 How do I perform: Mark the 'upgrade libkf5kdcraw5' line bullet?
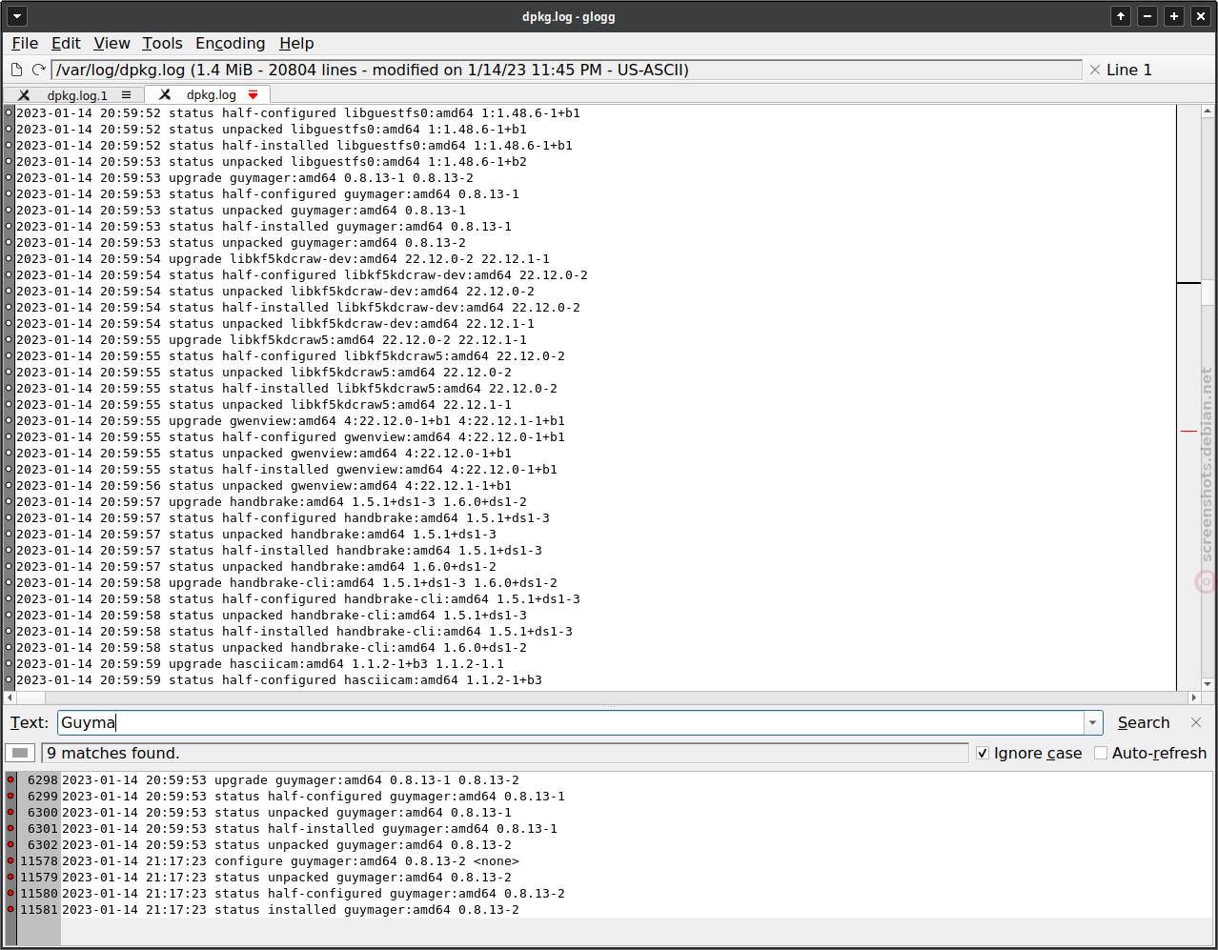tap(10, 339)
